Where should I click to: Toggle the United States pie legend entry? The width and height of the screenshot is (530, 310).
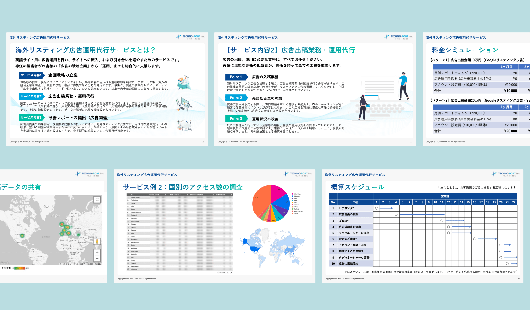point(297,194)
